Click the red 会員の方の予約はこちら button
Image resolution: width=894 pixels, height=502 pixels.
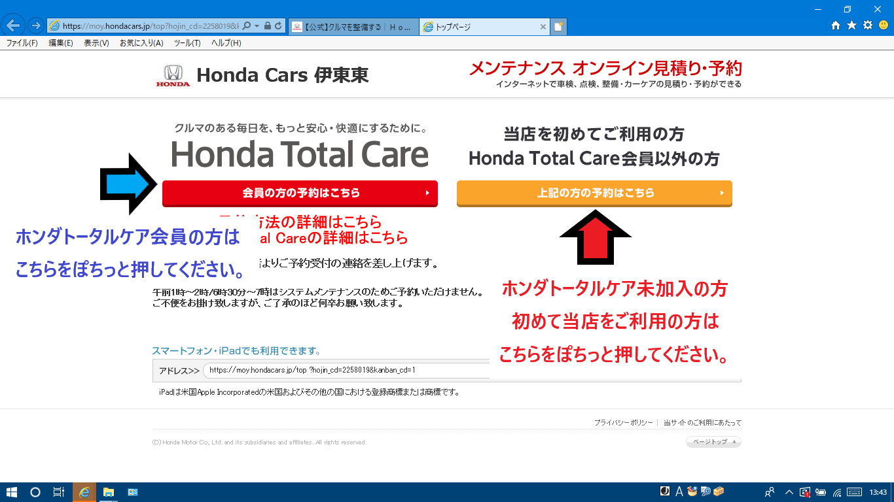click(300, 193)
